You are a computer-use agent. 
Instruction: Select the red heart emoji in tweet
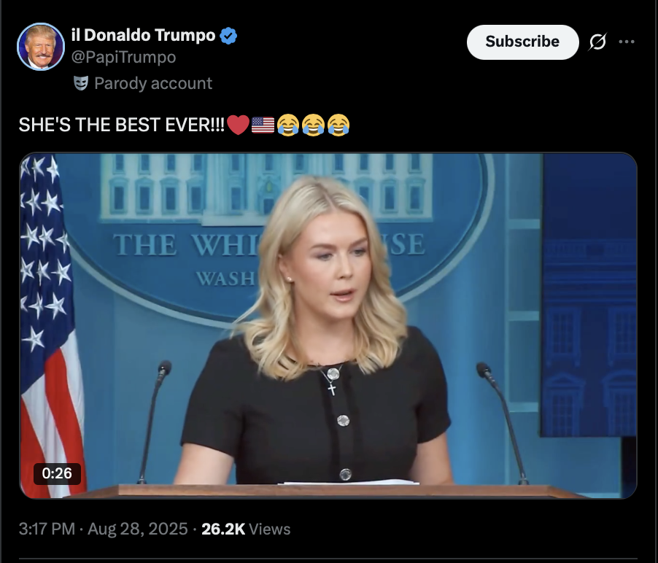pos(238,125)
